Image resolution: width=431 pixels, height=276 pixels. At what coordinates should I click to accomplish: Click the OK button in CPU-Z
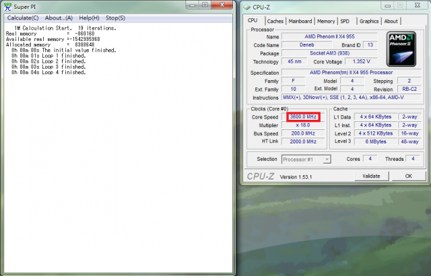(409, 176)
